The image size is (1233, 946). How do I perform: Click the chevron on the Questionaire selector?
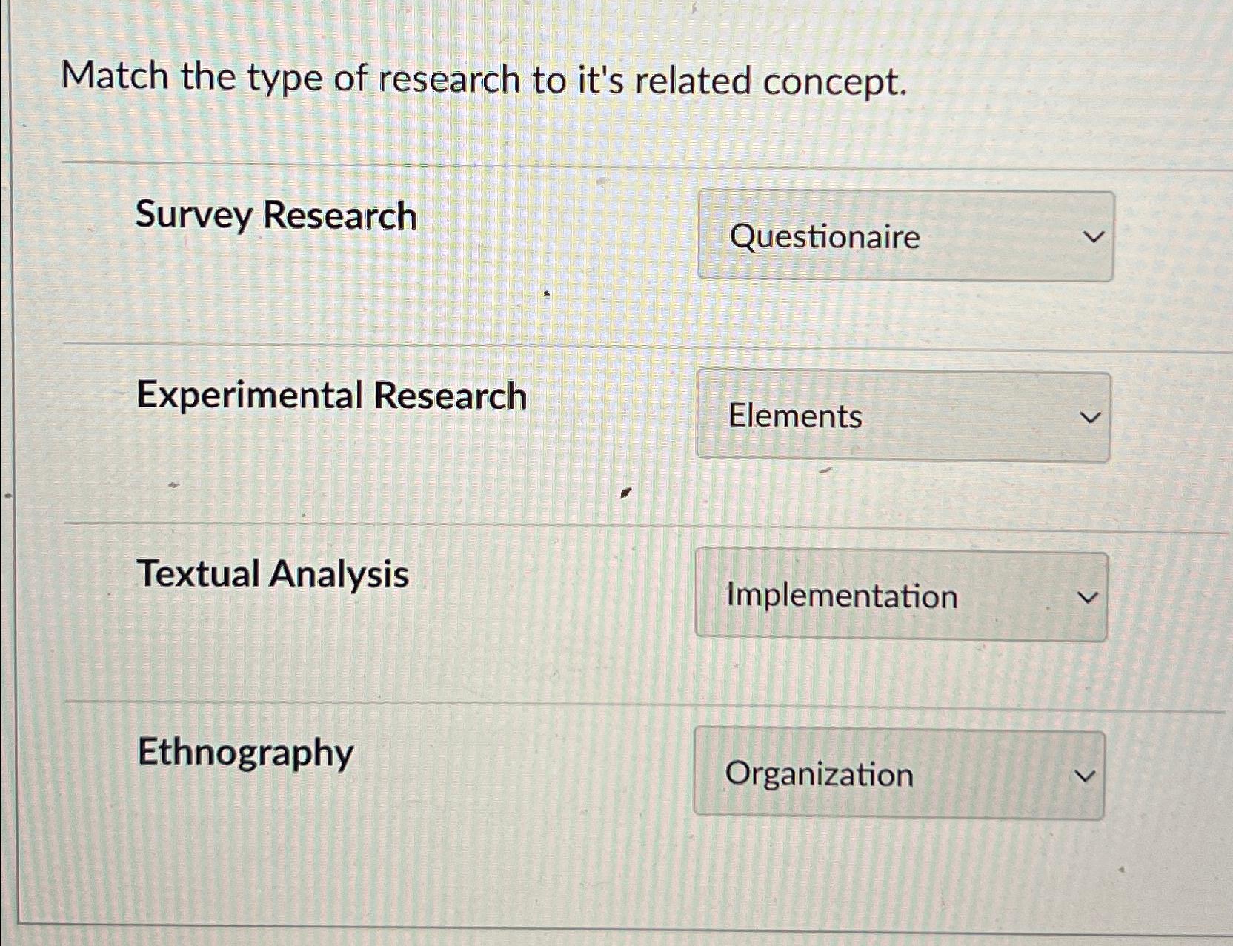tap(1093, 236)
